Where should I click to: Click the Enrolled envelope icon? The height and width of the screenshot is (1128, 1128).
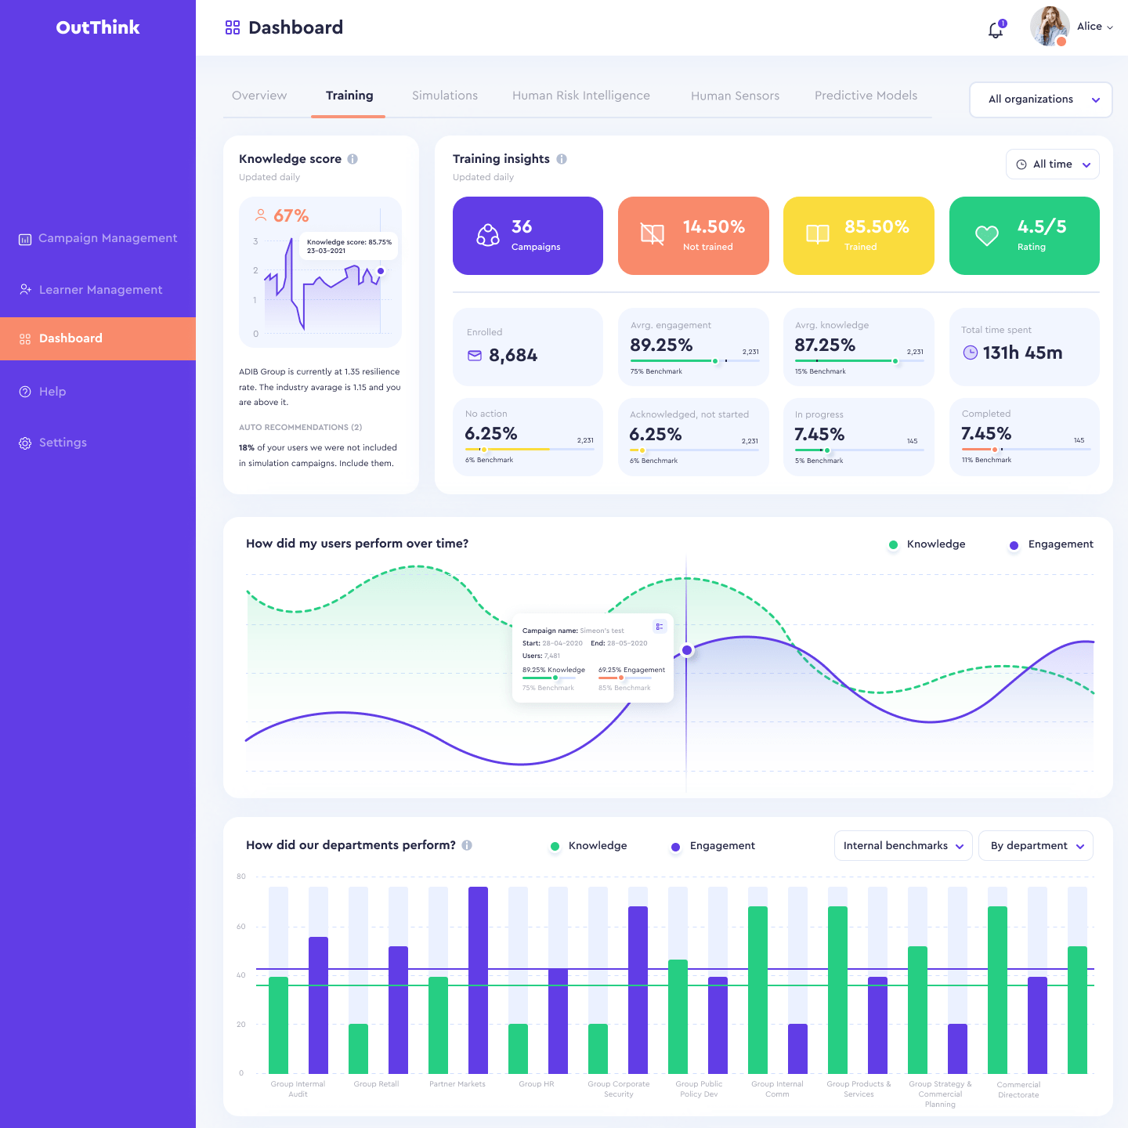coord(475,356)
